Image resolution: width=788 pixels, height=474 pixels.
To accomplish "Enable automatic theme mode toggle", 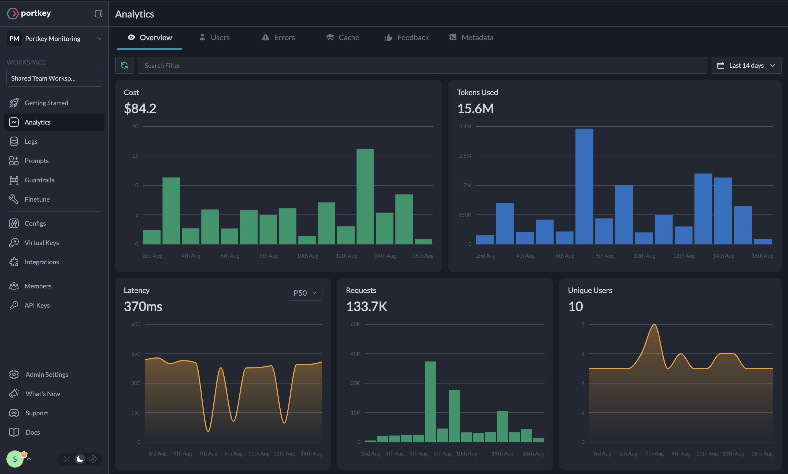I will click(93, 459).
